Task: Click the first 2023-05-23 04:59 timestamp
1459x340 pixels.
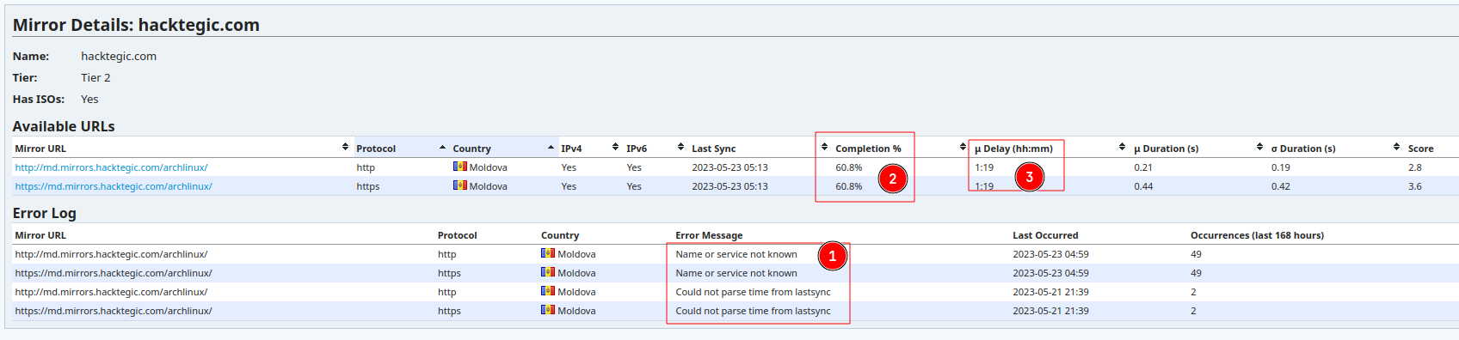Action: 1050,254
